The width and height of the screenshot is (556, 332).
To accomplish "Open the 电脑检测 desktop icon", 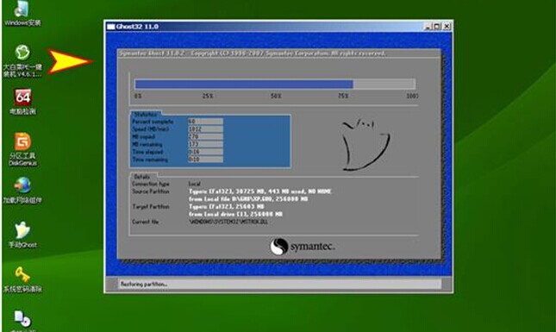I will [22, 102].
